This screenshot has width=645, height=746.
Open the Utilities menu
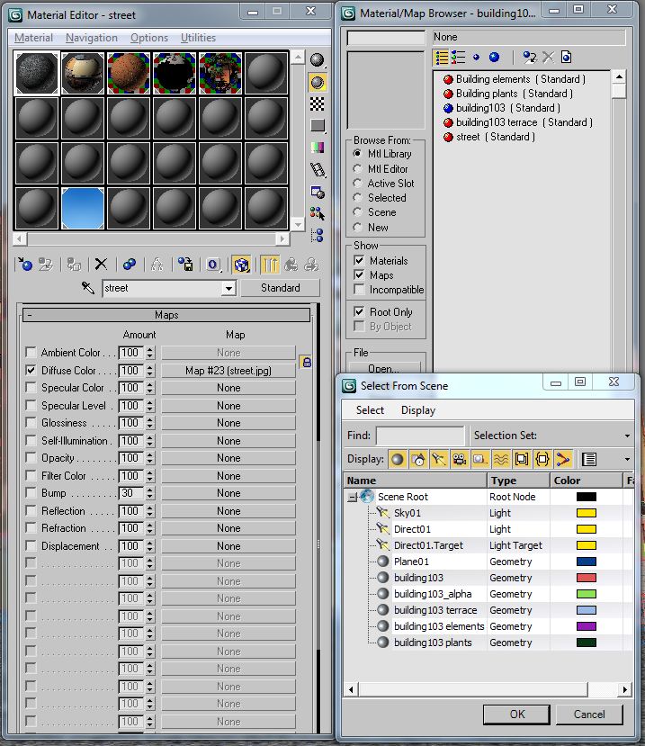pos(198,38)
